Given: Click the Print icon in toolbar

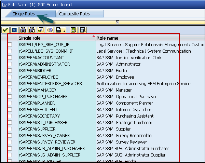Looking at the screenshot, I should [58, 30].
